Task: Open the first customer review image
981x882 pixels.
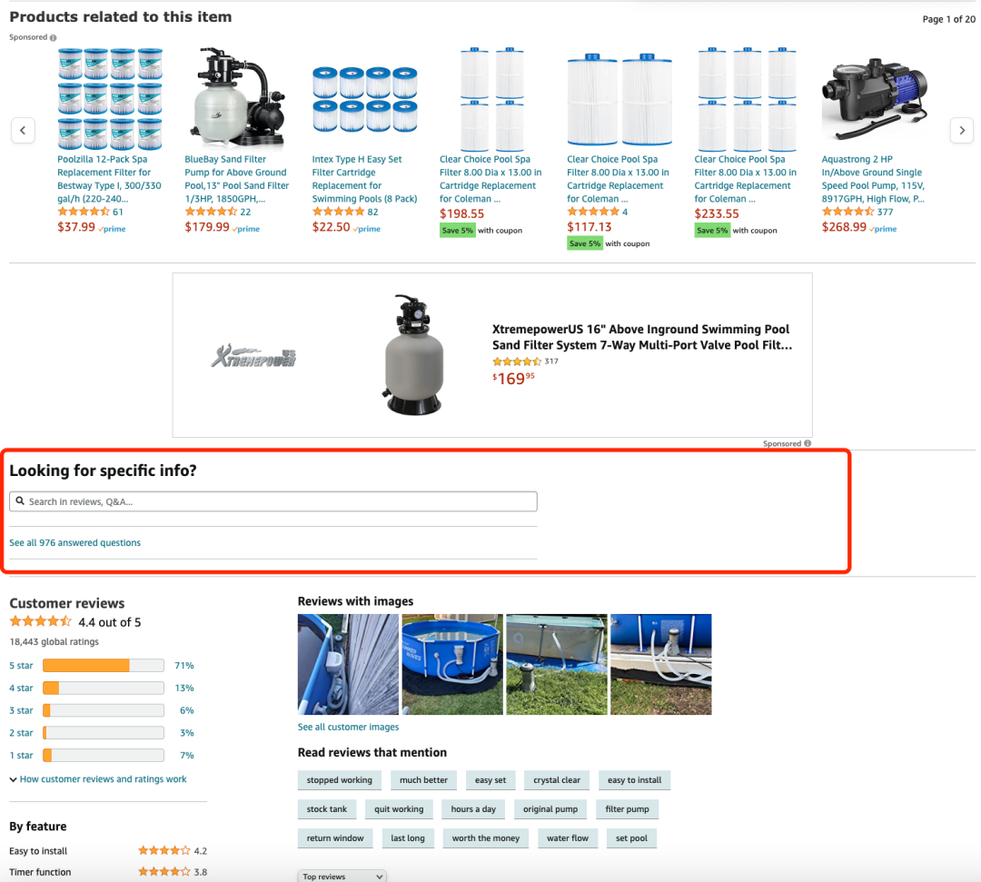Action: (348, 664)
